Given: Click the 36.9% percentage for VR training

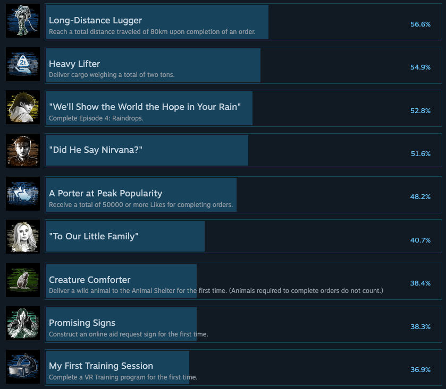Looking at the screenshot, I should click(420, 370).
